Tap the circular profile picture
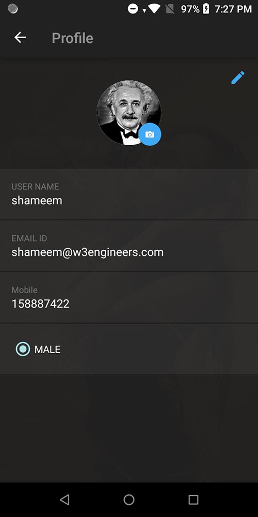This screenshot has width=258, height=517. [x=128, y=112]
